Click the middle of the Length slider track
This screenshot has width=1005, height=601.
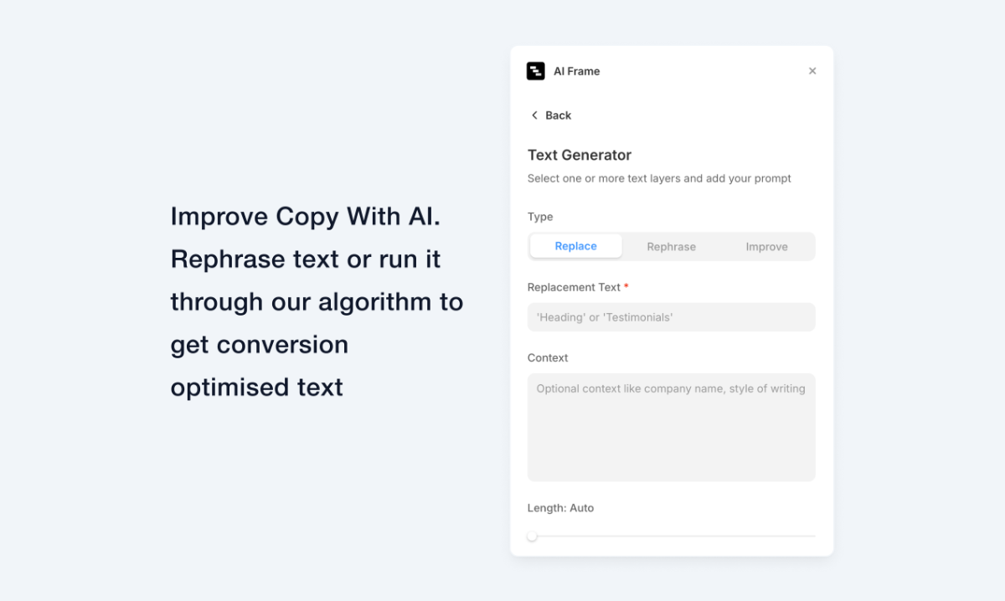[x=672, y=536]
